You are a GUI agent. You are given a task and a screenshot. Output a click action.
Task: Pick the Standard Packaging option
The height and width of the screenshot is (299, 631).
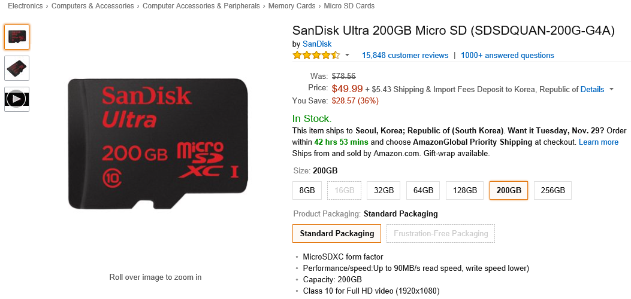[x=337, y=234]
